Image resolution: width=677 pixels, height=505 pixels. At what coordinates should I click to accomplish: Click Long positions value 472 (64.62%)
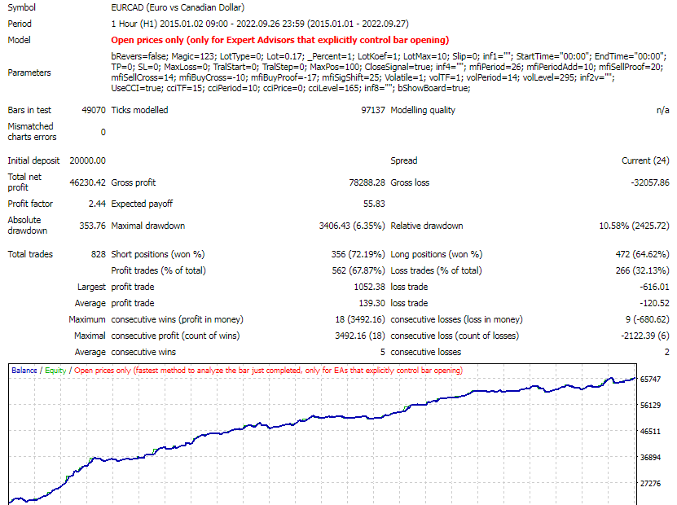tap(642, 254)
